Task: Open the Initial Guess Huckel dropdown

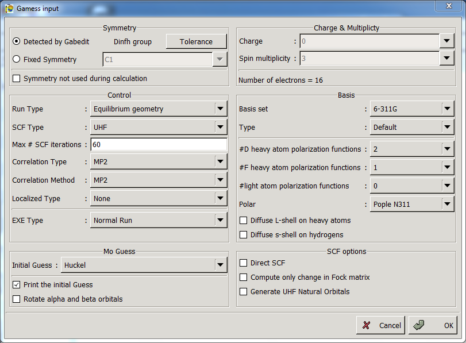Action: click(220, 265)
